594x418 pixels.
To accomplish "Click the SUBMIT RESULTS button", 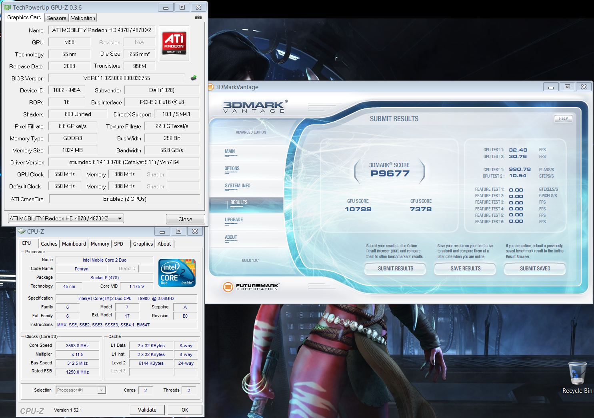I will [x=396, y=268].
